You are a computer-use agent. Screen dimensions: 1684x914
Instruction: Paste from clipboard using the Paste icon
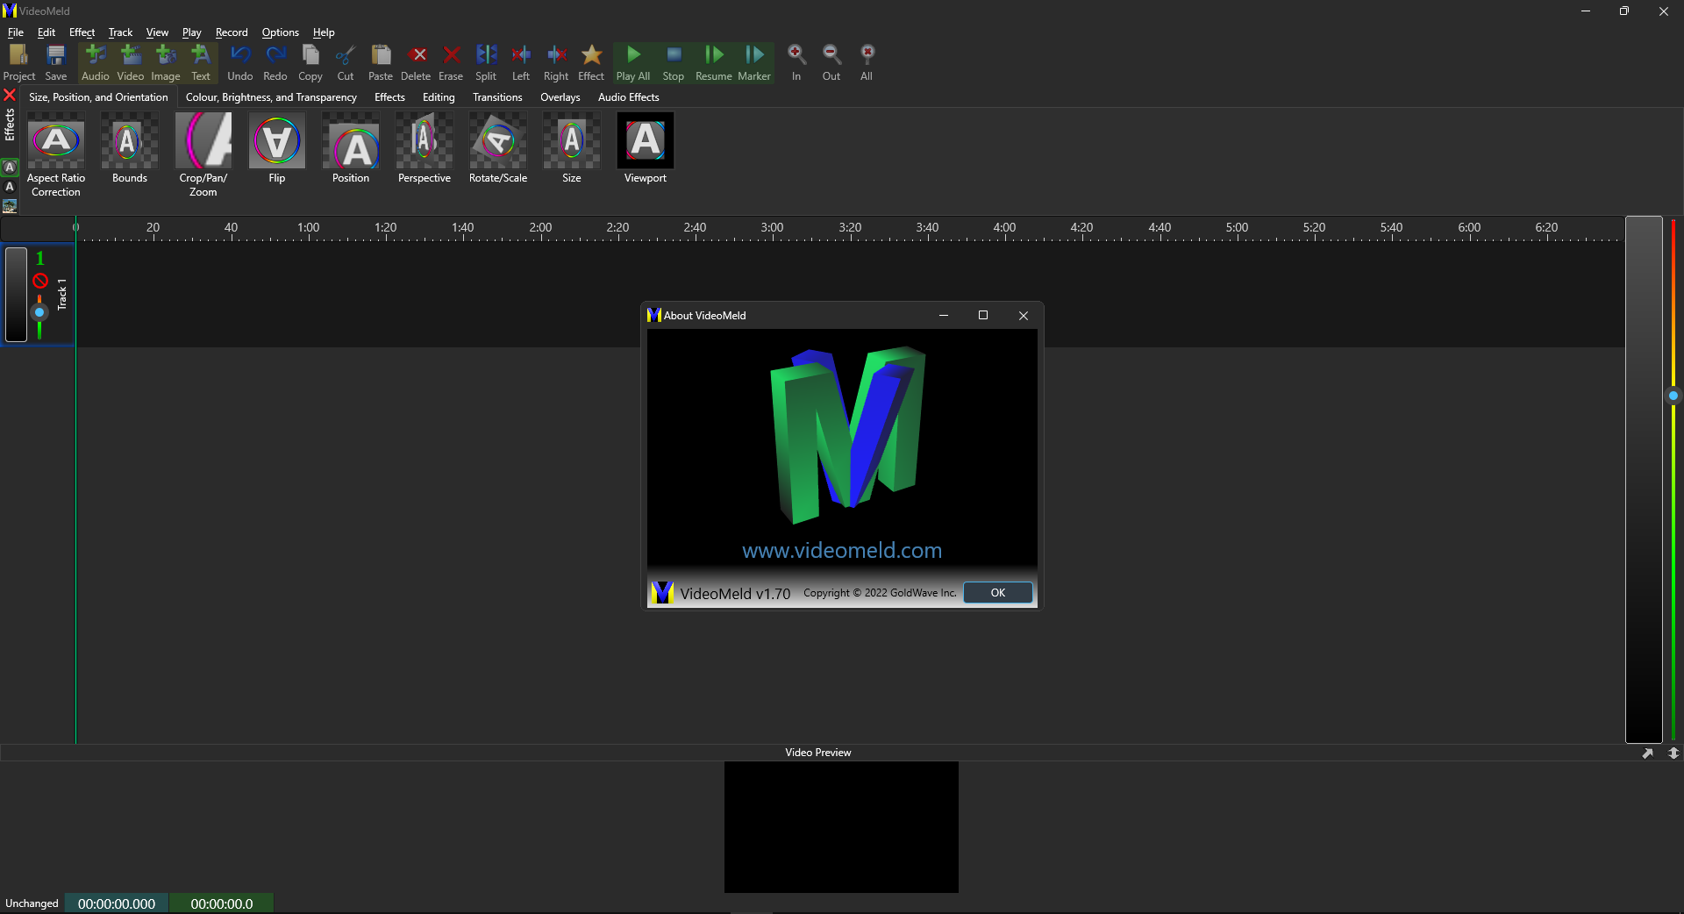click(381, 62)
